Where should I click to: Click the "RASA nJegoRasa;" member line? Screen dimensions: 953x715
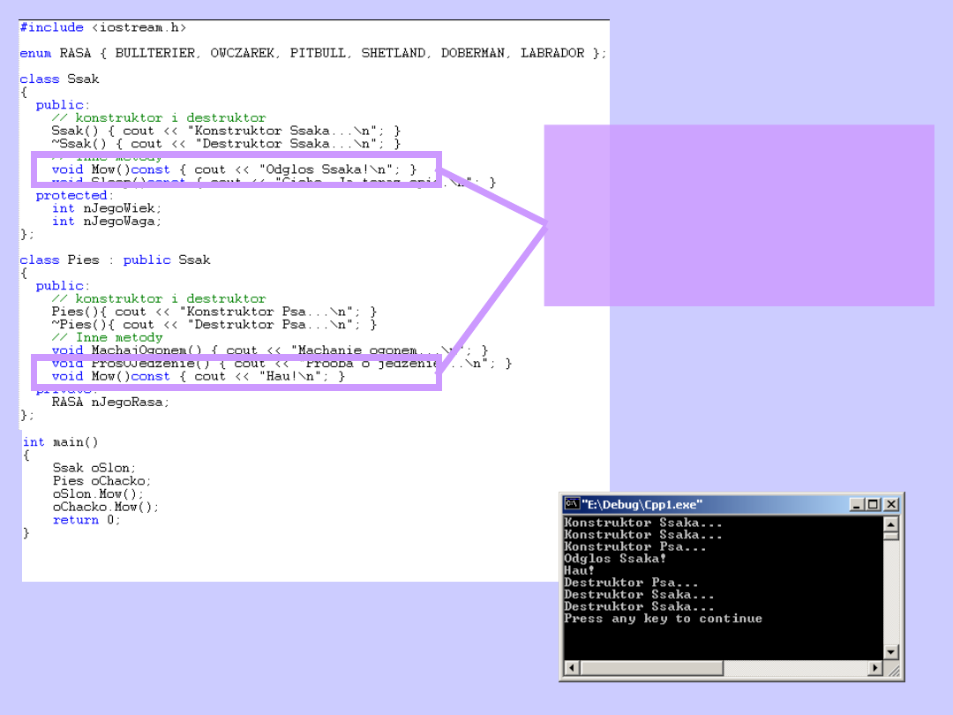pyautogui.click(x=110, y=402)
